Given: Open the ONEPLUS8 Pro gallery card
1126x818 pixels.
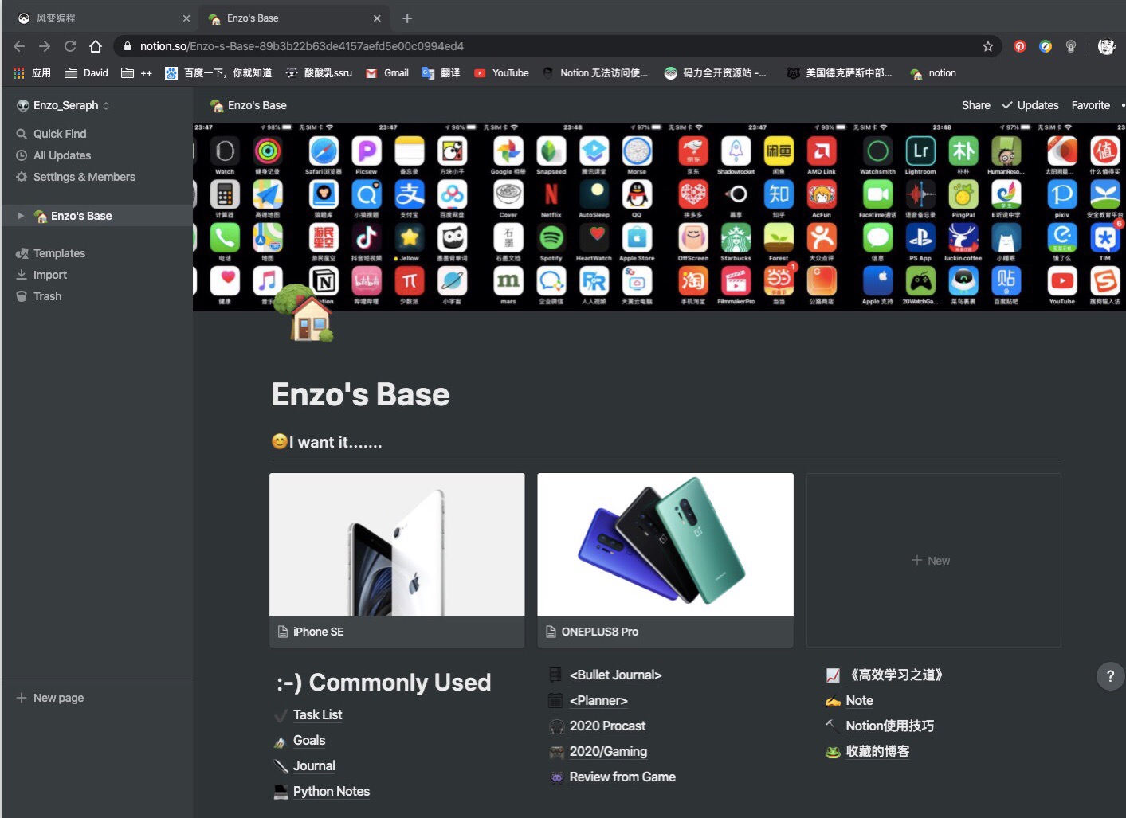Looking at the screenshot, I should (665, 560).
